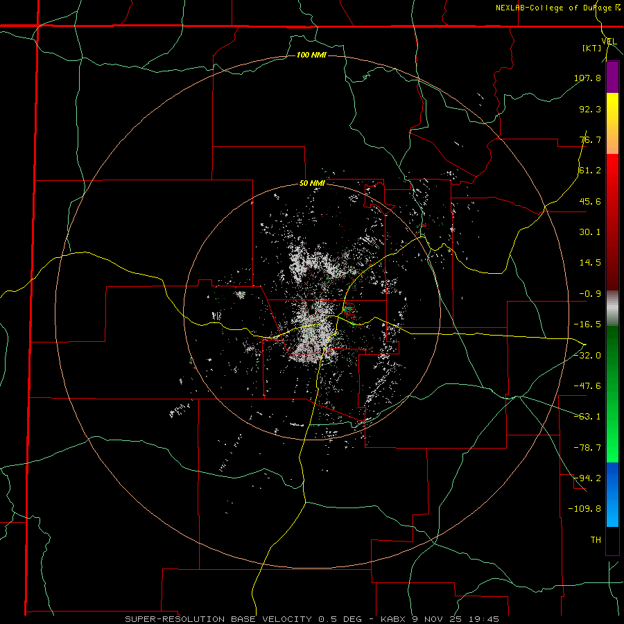
Task: Click the [KT] units label
Action: [x=592, y=48]
